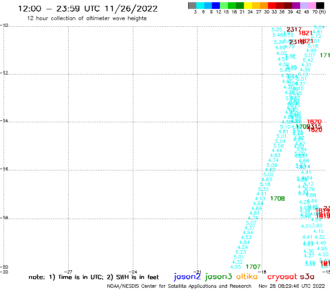Click the wave height value '4.88'
330x290 pixels.
tap(311, 195)
